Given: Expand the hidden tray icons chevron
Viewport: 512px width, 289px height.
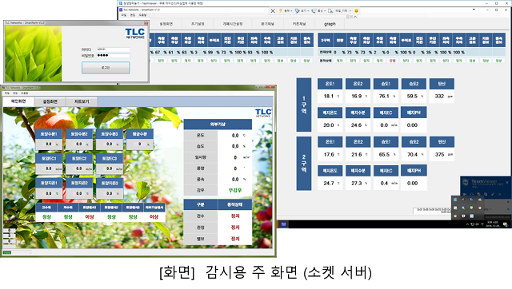Looking at the screenshot, I should (x=467, y=224).
